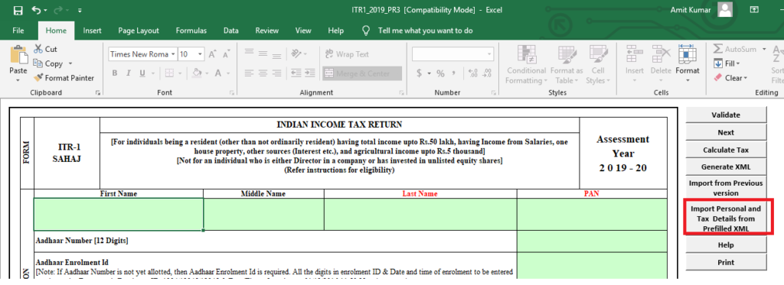Toggle Align Right

coord(276,73)
